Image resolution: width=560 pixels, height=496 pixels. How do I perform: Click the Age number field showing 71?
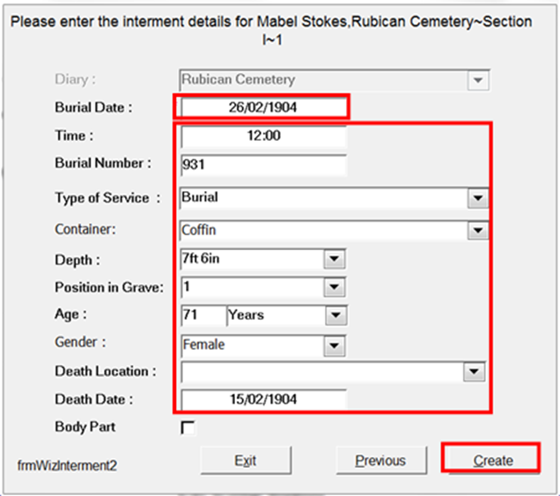(x=203, y=315)
